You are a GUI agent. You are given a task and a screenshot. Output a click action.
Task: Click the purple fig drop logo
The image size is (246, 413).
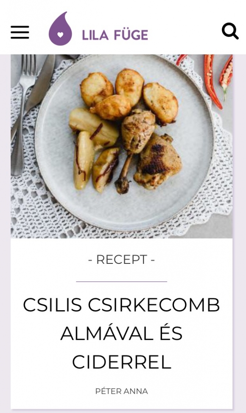[60, 29]
